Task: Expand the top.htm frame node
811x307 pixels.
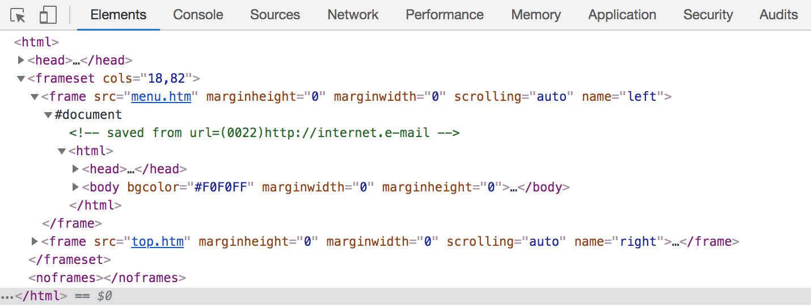Action: click(x=35, y=241)
